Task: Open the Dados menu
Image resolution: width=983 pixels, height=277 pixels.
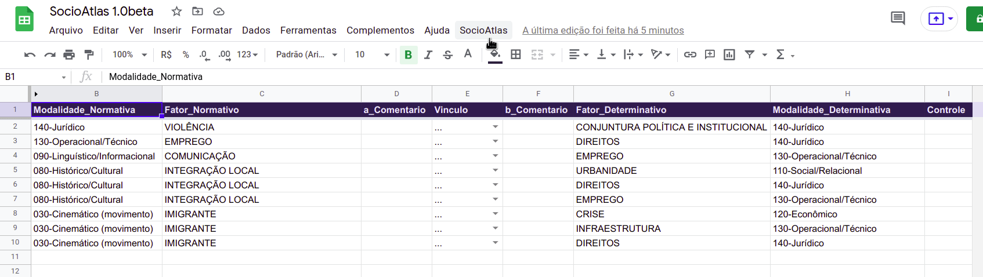Action: [256, 30]
